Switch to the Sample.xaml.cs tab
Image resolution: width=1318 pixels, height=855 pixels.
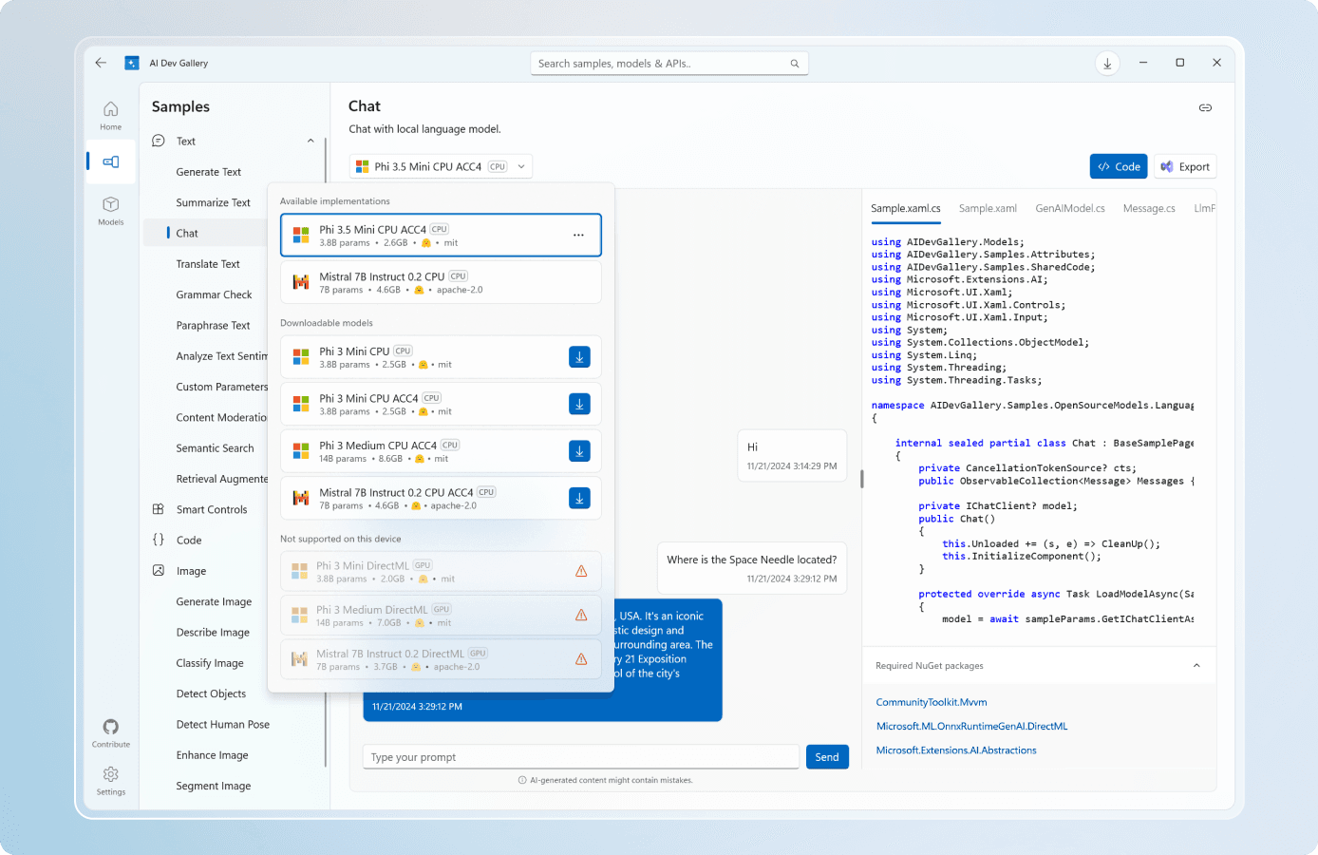(906, 209)
